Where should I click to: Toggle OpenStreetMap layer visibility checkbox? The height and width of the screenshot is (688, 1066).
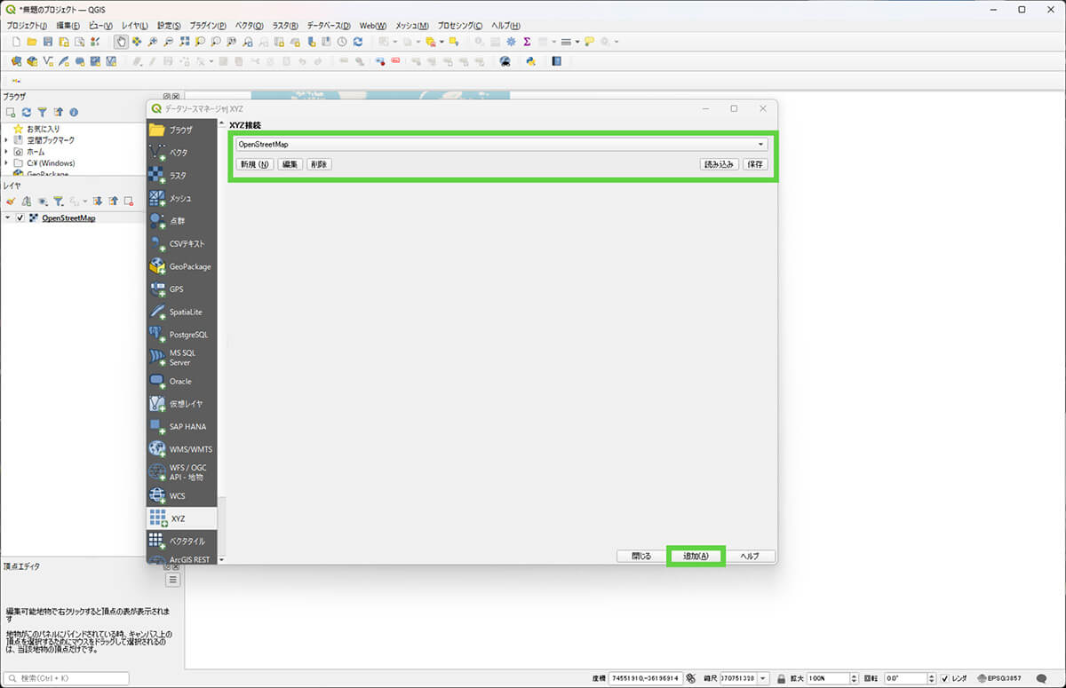20,218
